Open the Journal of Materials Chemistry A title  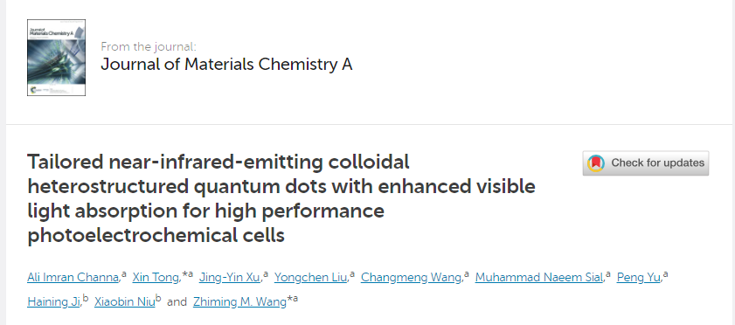(226, 64)
